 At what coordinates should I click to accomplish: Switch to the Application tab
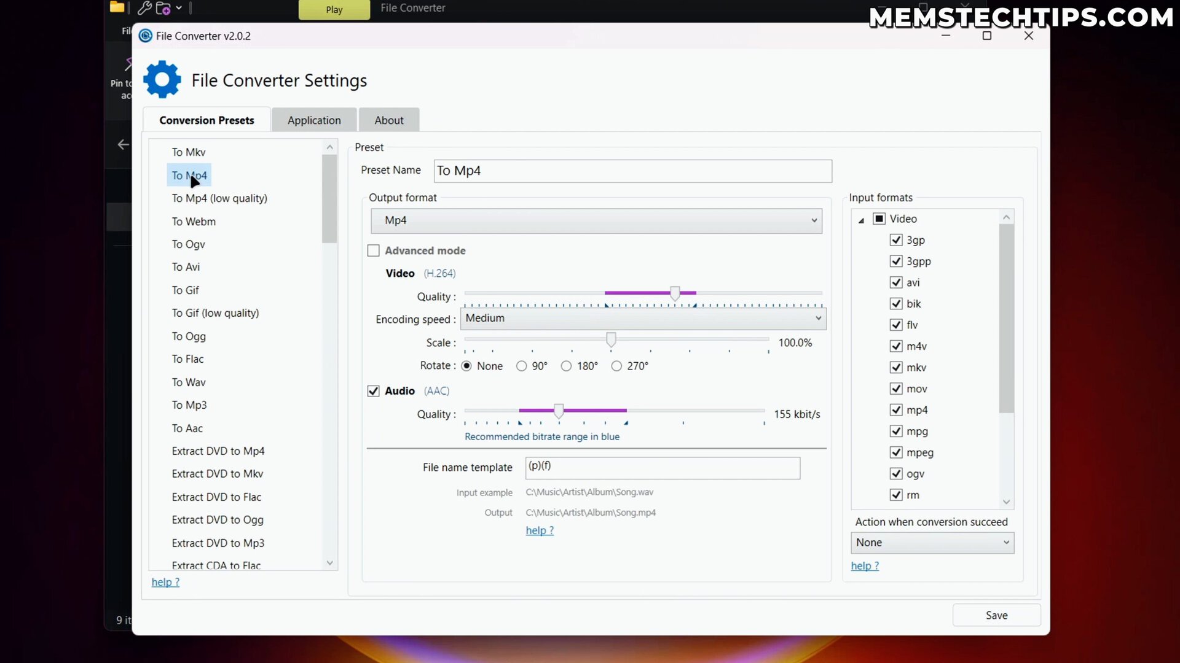coord(314,120)
